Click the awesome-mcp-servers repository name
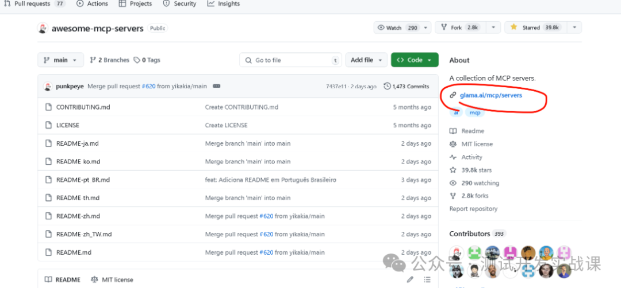621x288 pixels. pyautogui.click(x=97, y=29)
